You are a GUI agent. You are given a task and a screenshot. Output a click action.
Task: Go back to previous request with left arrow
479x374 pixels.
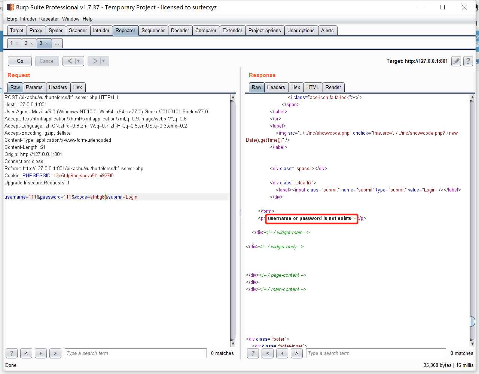click(70, 61)
